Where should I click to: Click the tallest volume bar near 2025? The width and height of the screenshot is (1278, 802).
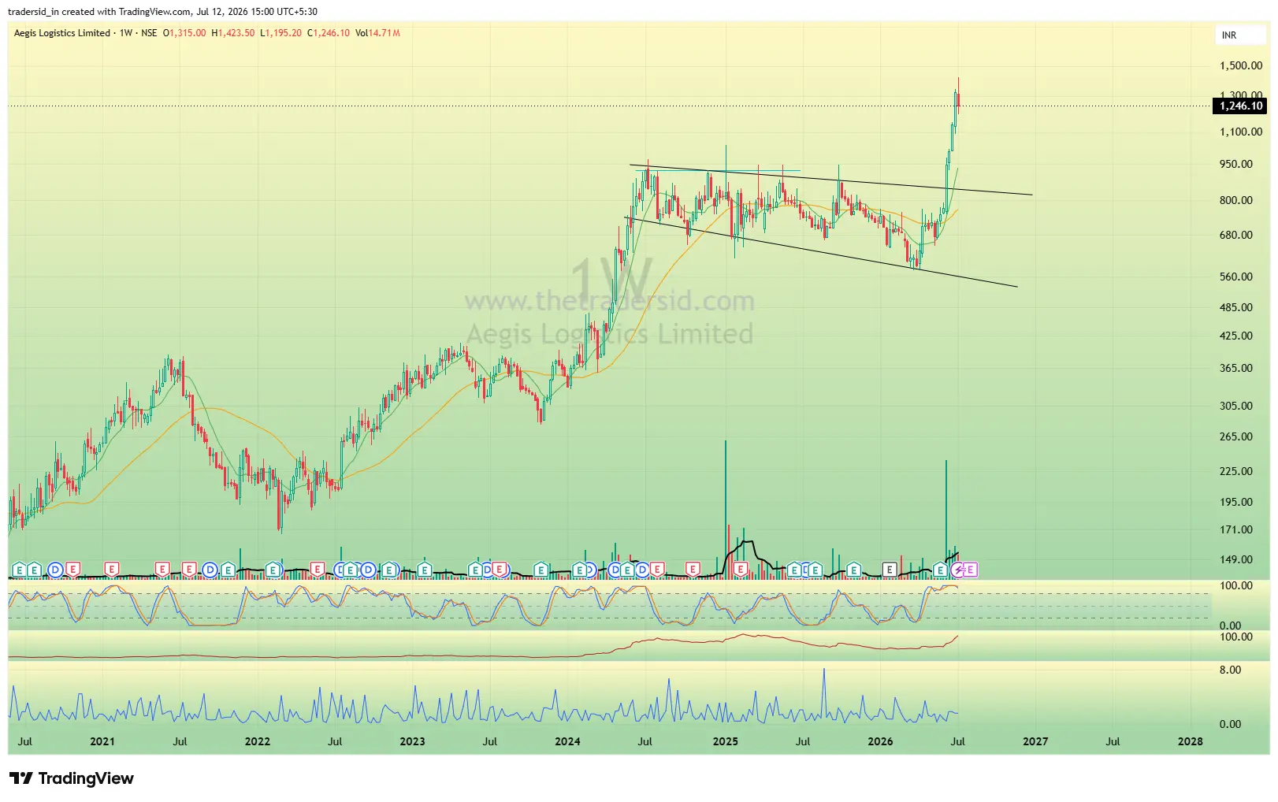[x=726, y=508]
